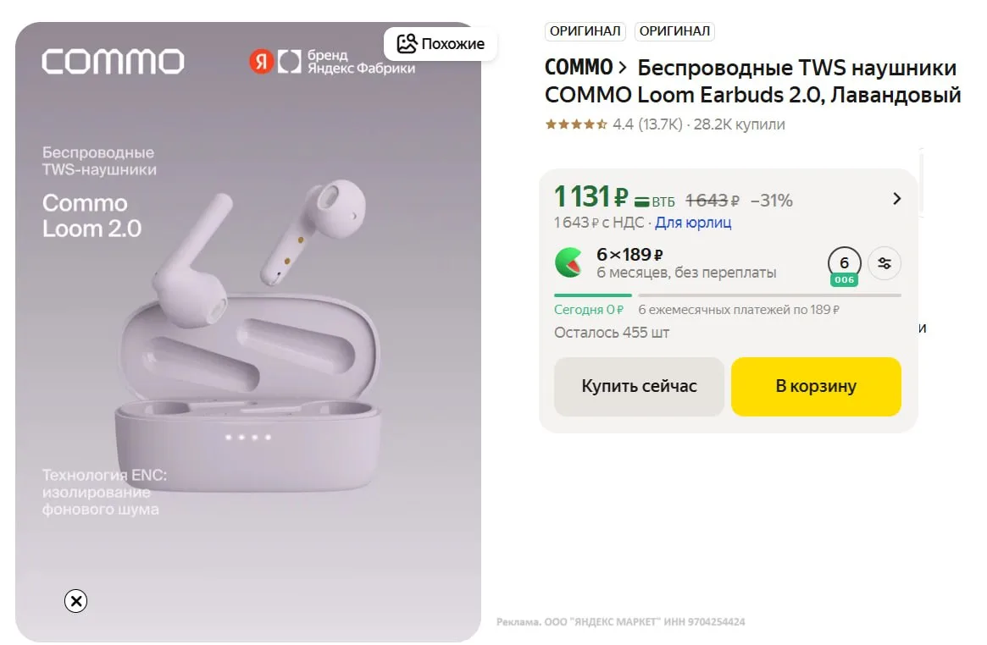Click the red Yandex Я logo
987x645 pixels.
260,61
